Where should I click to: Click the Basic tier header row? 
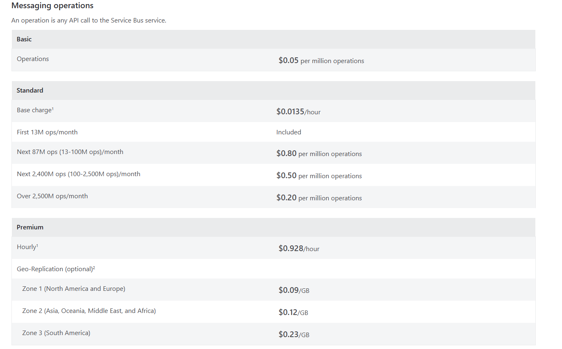(24, 39)
